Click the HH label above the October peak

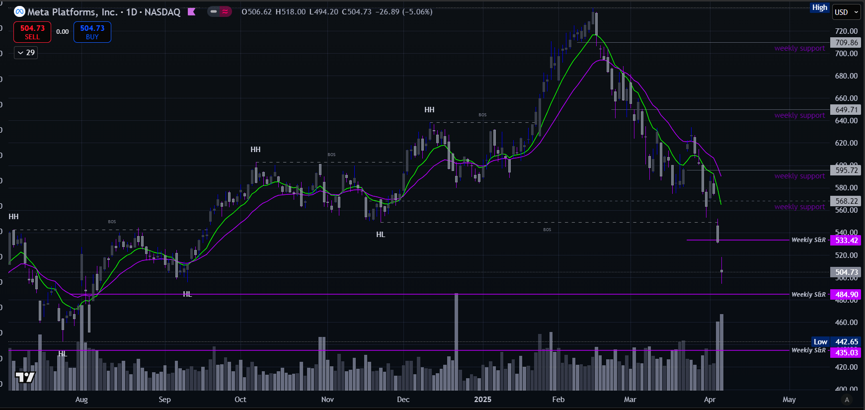pos(255,150)
